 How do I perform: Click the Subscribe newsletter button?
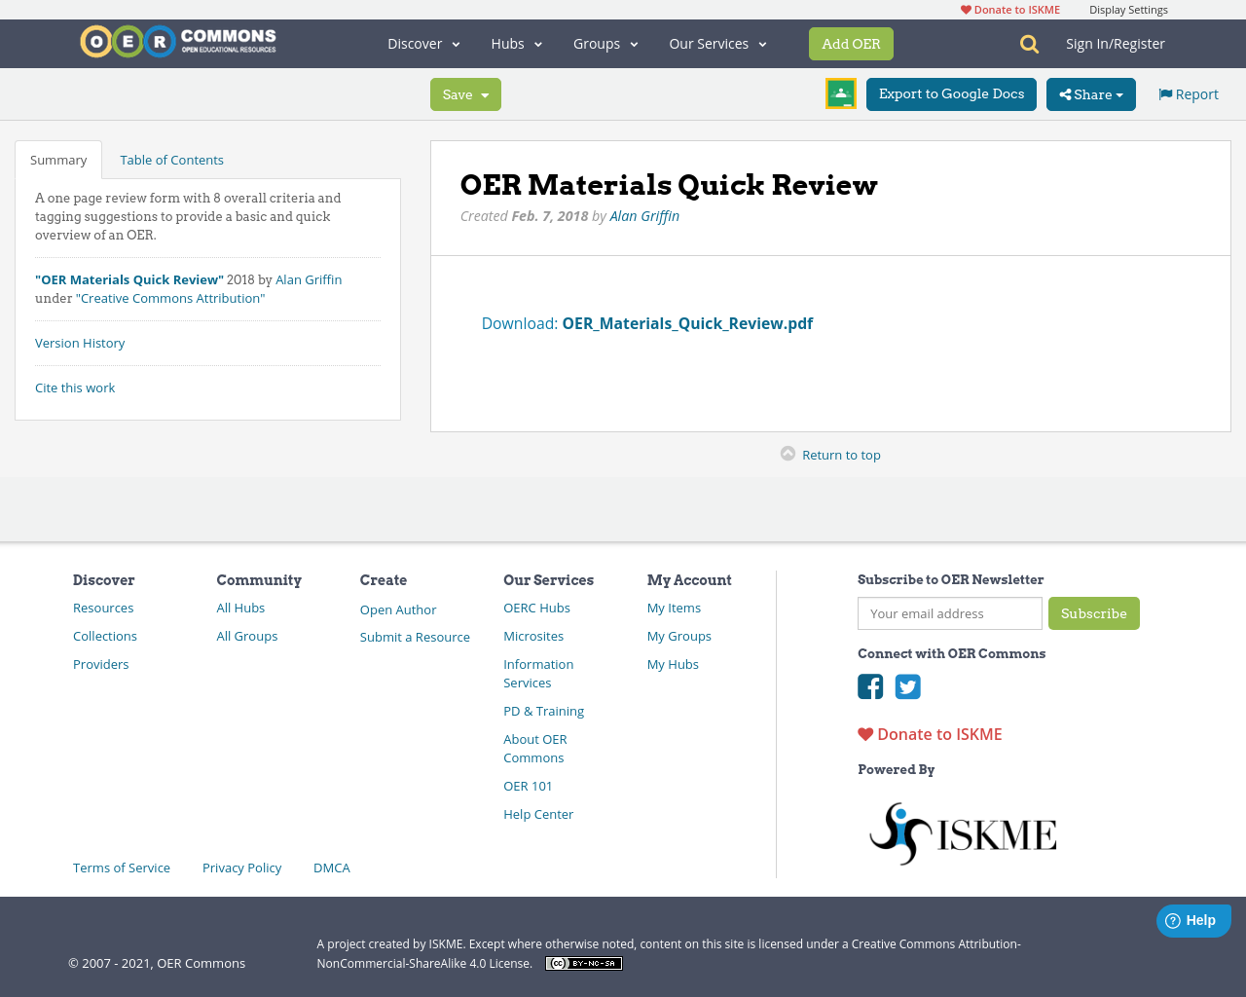point(1094,613)
